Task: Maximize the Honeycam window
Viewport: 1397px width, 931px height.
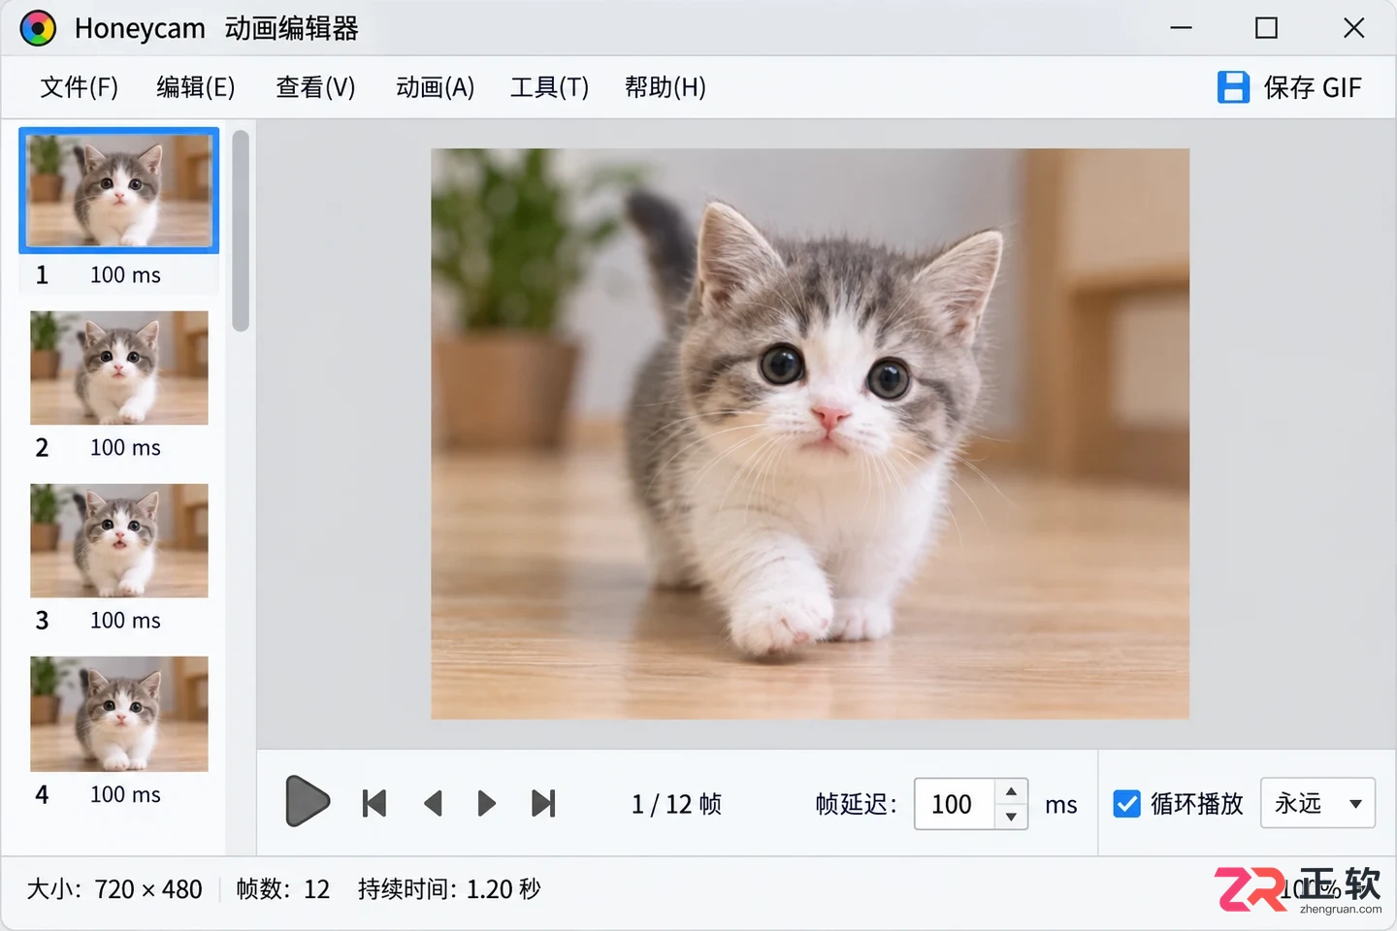Action: pyautogui.click(x=1266, y=28)
